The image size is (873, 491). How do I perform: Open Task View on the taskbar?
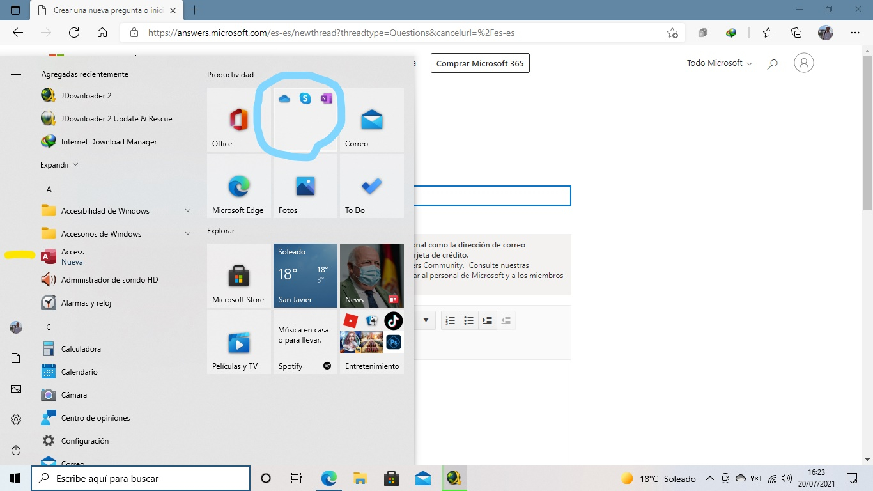(x=297, y=478)
